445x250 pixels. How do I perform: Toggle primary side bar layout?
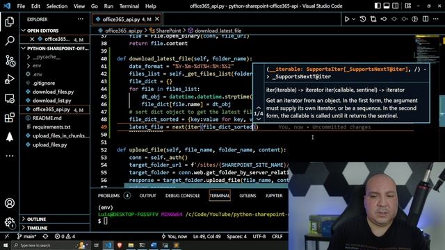pos(378,6)
